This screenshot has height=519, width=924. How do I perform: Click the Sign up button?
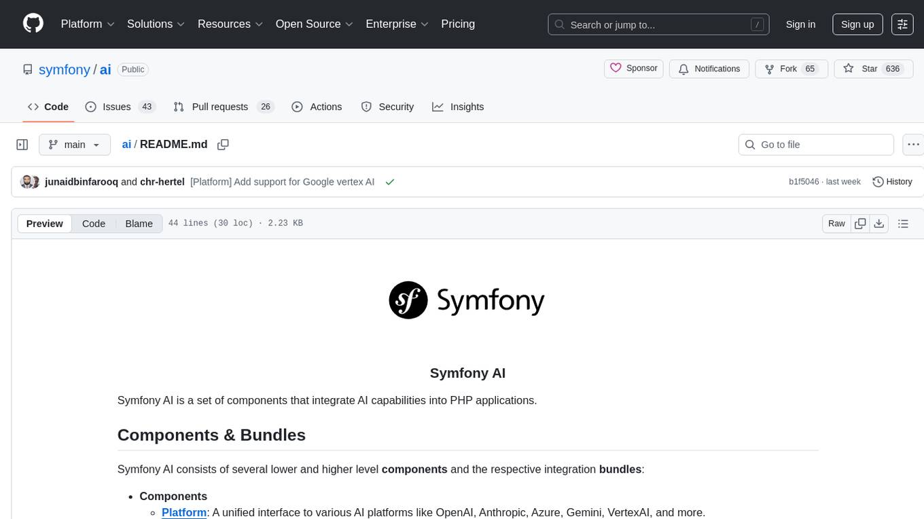coord(857,24)
